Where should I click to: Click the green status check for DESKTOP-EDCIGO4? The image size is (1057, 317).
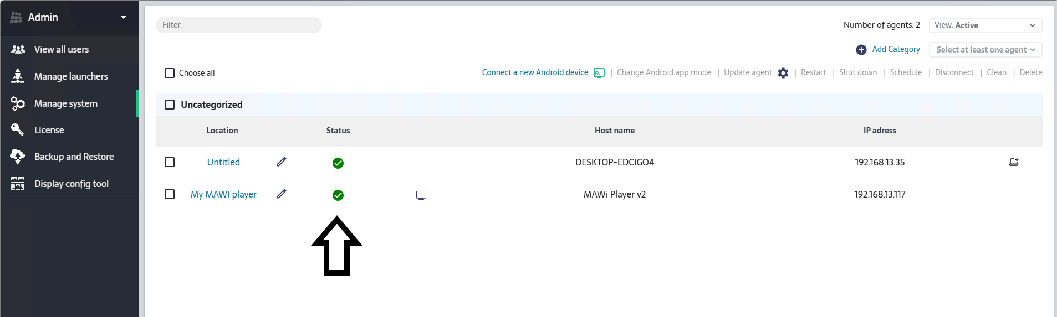pyautogui.click(x=338, y=163)
